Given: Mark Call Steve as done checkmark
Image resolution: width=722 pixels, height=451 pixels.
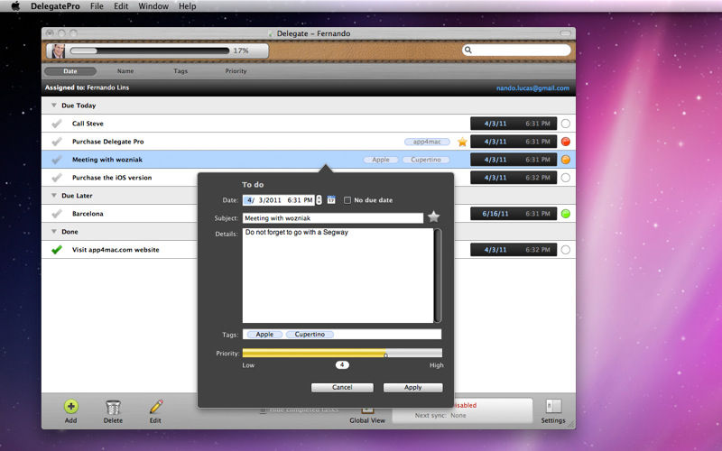Looking at the screenshot, I should click(x=57, y=124).
